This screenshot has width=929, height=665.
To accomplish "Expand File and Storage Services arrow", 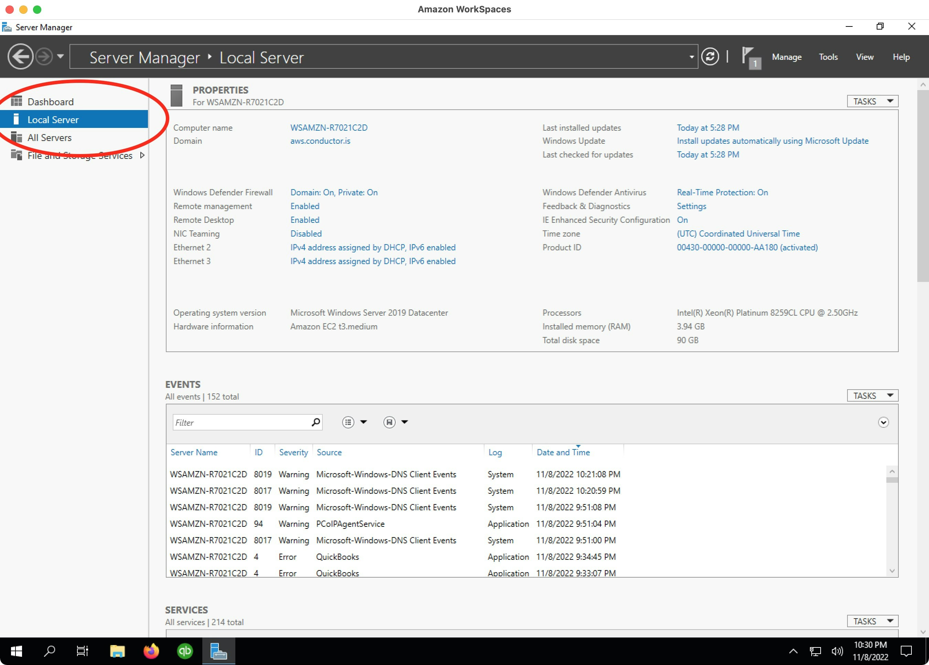I will pyautogui.click(x=142, y=155).
